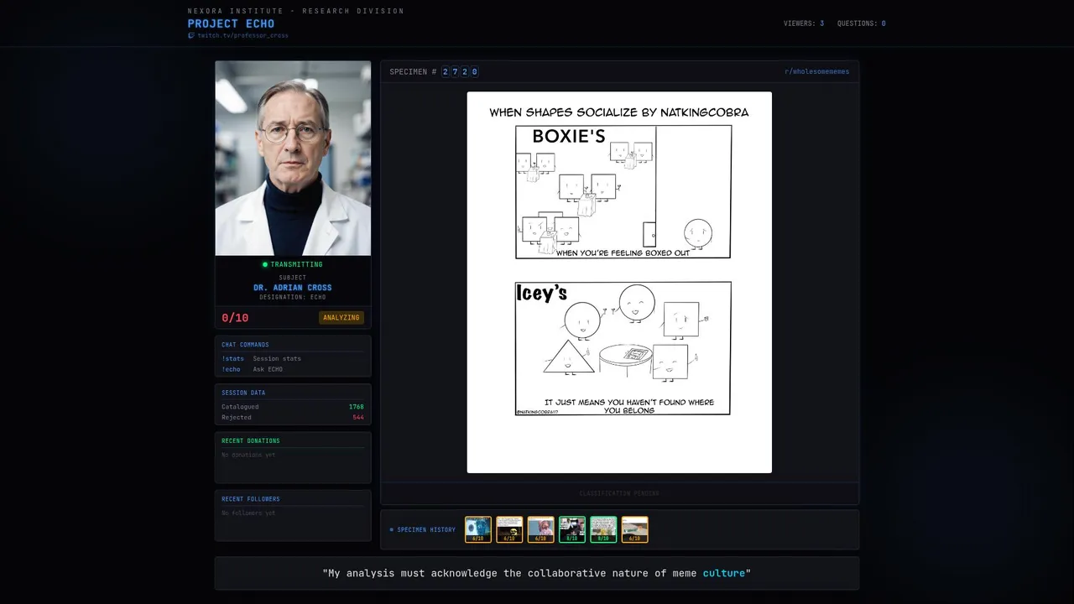
Task: Click the VIEWERS count in header
Action: (x=804, y=23)
